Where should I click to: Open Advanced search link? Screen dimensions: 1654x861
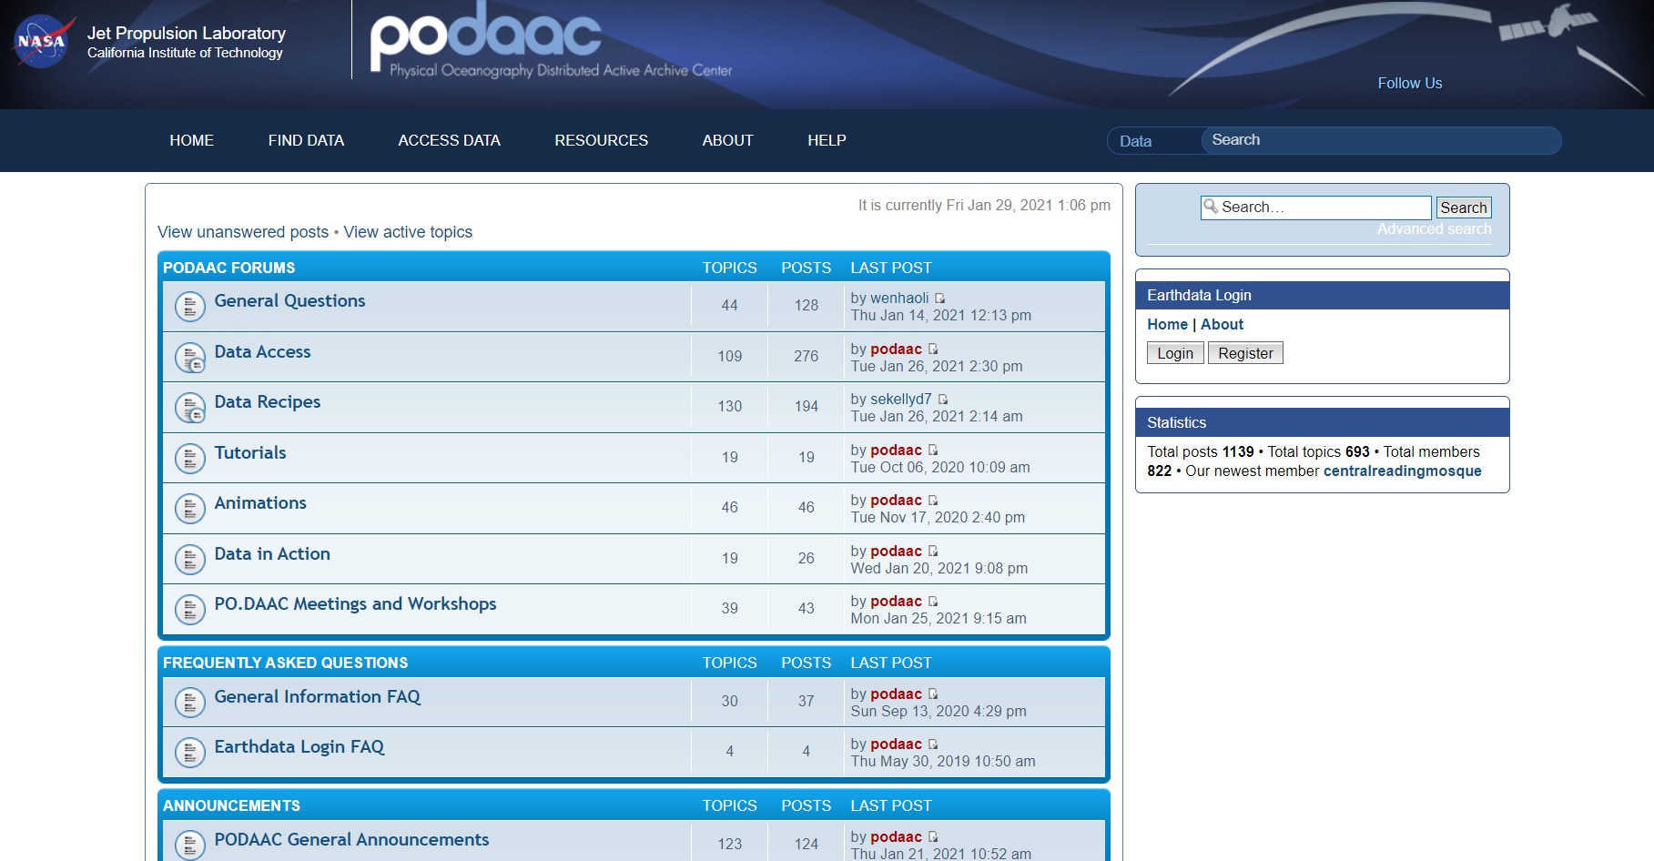1434,229
